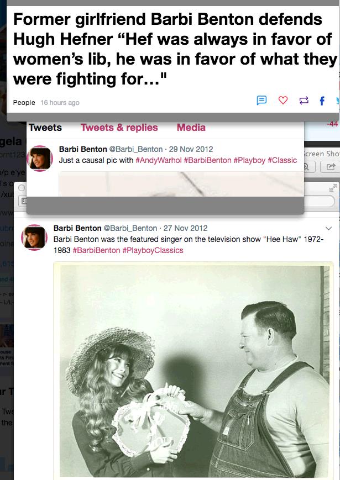
Task: Like the article with the heart icon
Action: coord(283,100)
